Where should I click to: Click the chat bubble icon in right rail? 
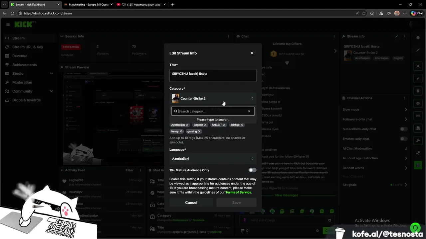(418, 103)
